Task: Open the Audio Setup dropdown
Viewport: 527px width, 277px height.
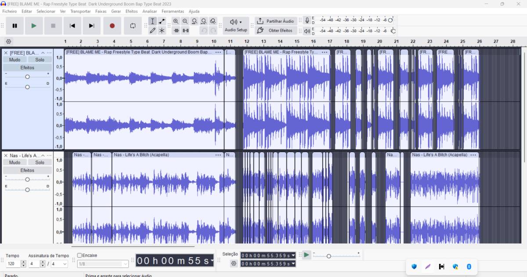Action: (236, 25)
